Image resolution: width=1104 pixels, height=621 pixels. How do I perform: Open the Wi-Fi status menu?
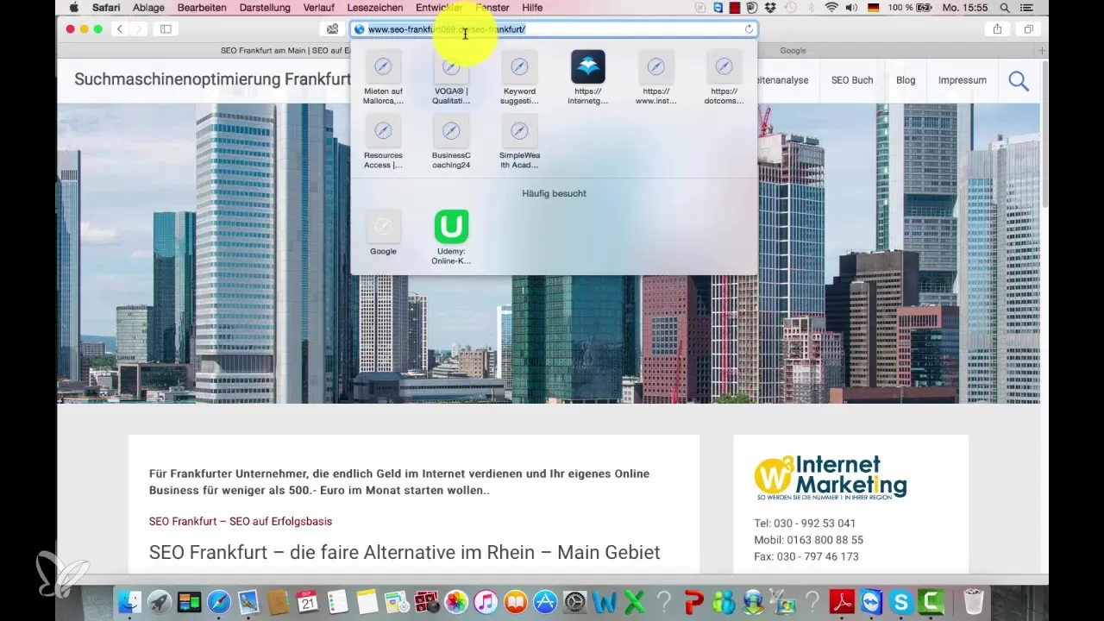coord(831,7)
